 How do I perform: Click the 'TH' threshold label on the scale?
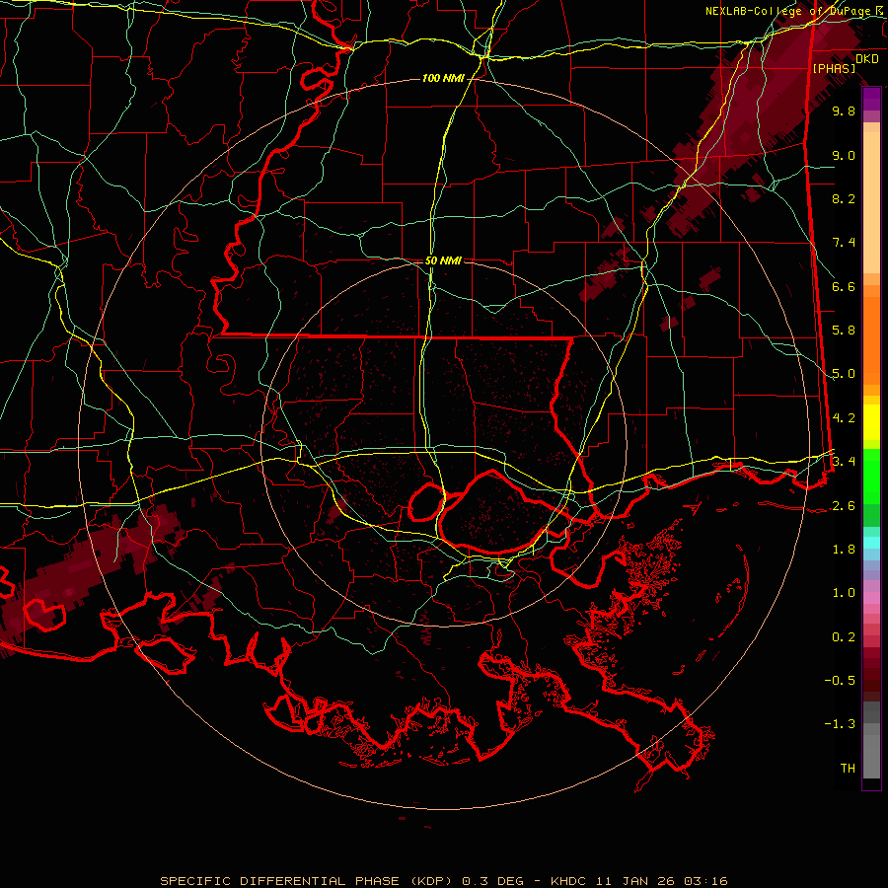[x=848, y=769]
